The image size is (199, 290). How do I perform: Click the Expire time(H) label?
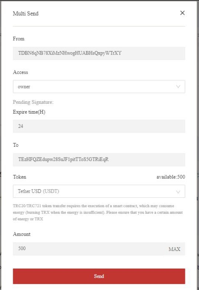[x=29, y=112]
